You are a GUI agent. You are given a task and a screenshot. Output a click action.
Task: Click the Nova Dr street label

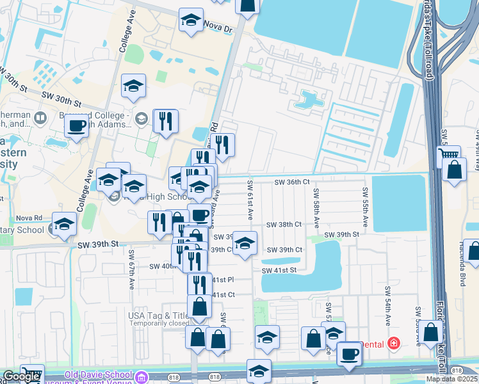tap(218, 27)
